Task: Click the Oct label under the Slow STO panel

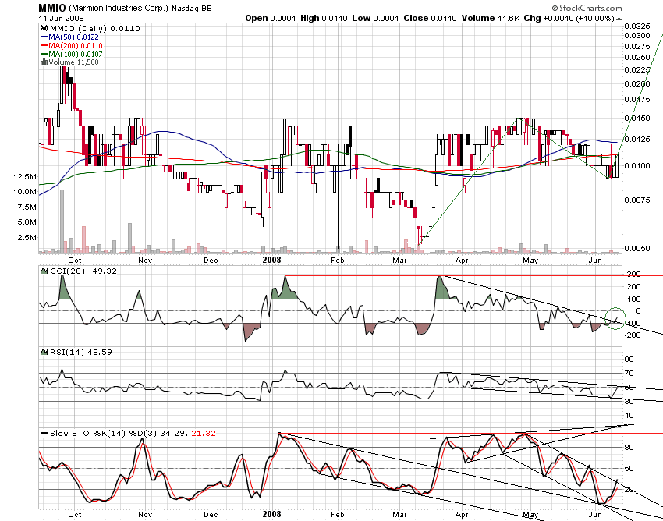Action: (75, 515)
